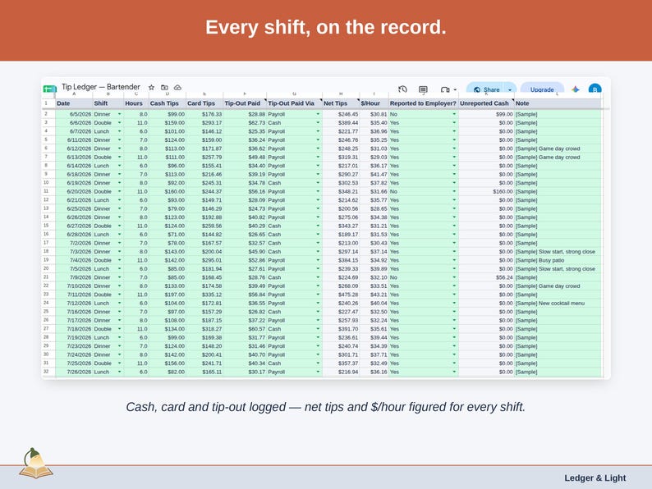Select the Note header cell
The height and width of the screenshot is (489, 652).
point(558,103)
